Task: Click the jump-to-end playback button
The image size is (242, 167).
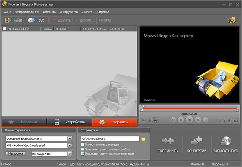Action: [x=205, y=120]
